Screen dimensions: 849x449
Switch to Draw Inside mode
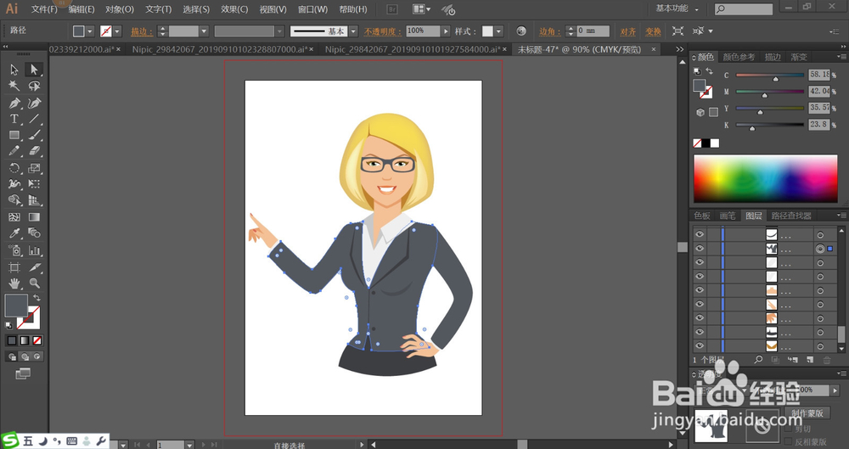37,356
